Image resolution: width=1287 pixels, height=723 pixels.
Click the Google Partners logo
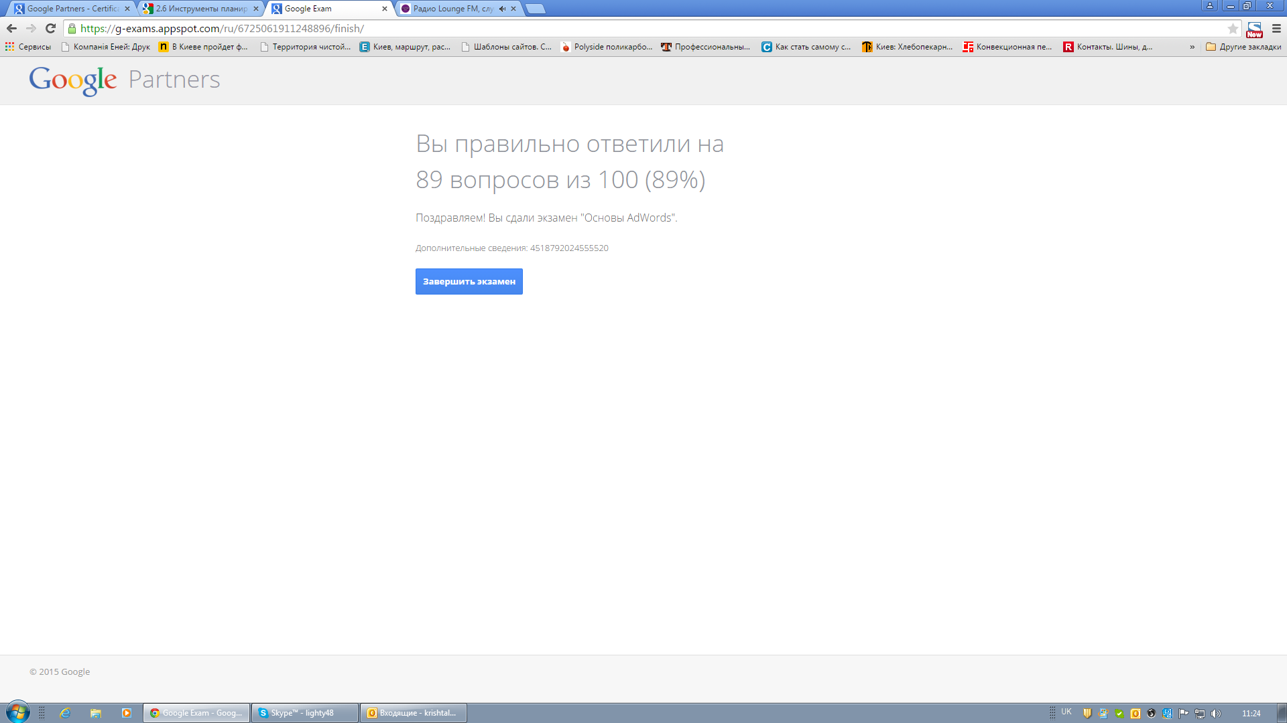tap(125, 80)
